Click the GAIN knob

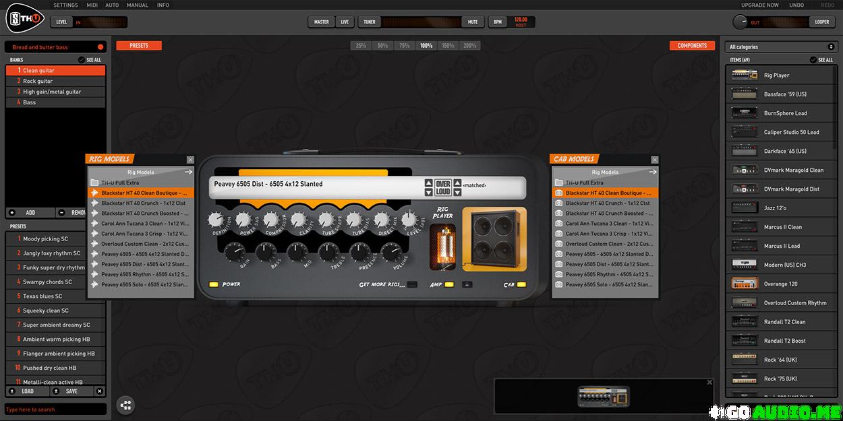[235, 252]
